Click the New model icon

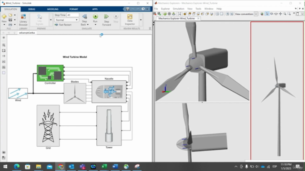[4, 16]
